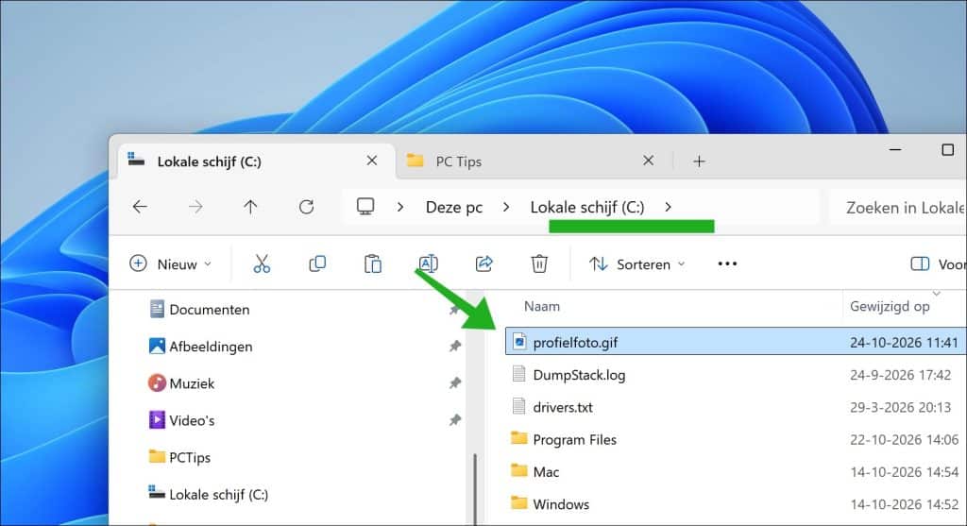Click the computer icon in address bar
This screenshot has height=526, width=967.
pyautogui.click(x=365, y=206)
